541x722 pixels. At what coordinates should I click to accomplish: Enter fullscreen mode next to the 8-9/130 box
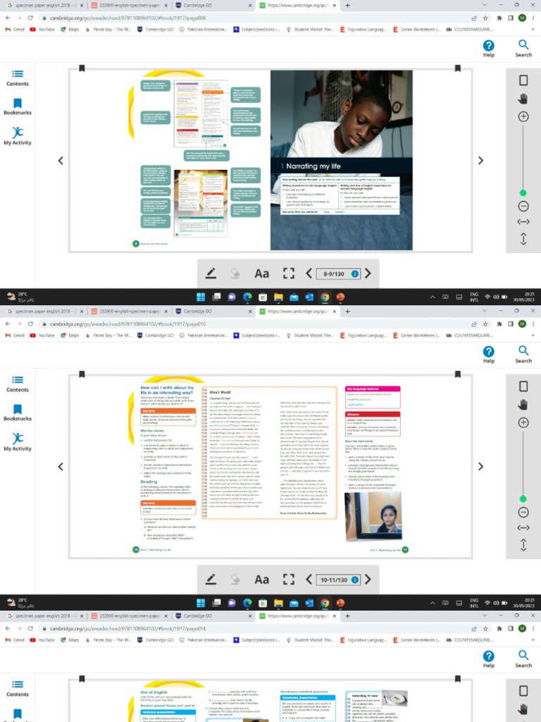coord(288,274)
